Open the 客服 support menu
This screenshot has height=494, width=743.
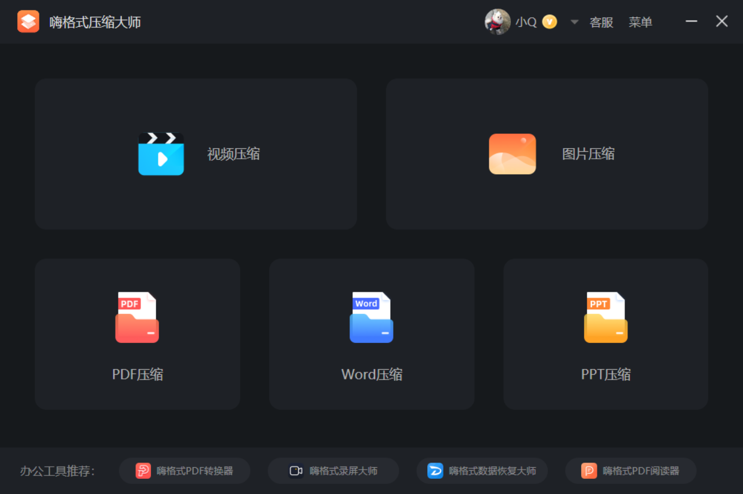601,22
